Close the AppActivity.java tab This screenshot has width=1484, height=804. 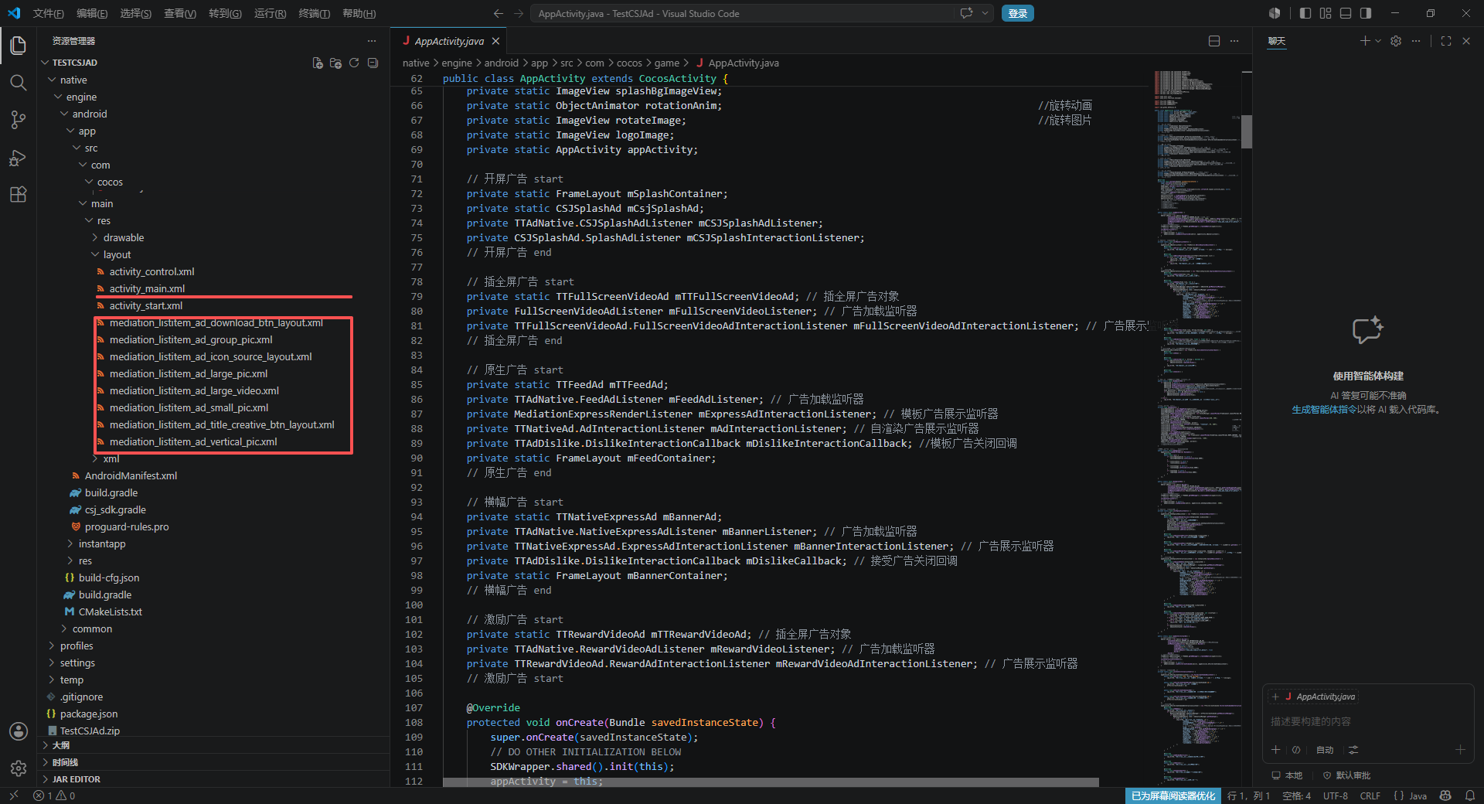point(495,41)
